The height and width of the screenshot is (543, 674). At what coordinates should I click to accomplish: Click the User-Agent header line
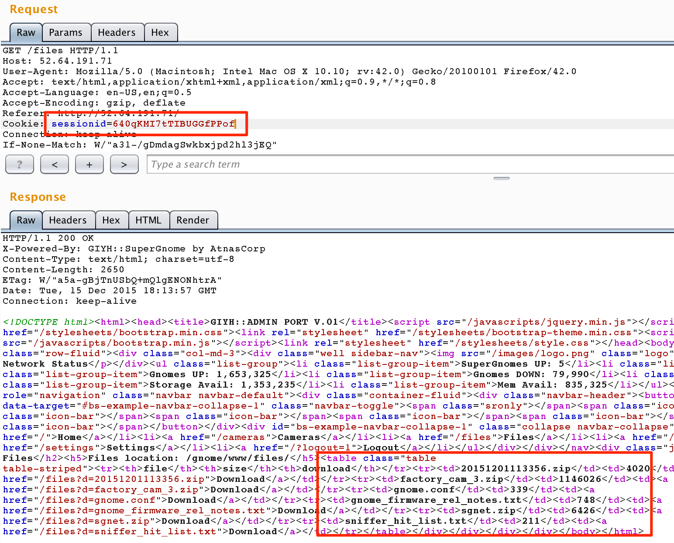tap(289, 72)
